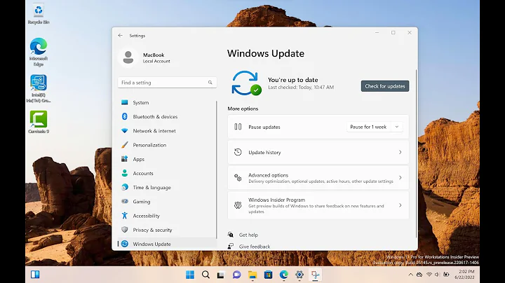Screen dimensions: 505x283
Task: Click the Update history clock icon
Action: [238, 152]
